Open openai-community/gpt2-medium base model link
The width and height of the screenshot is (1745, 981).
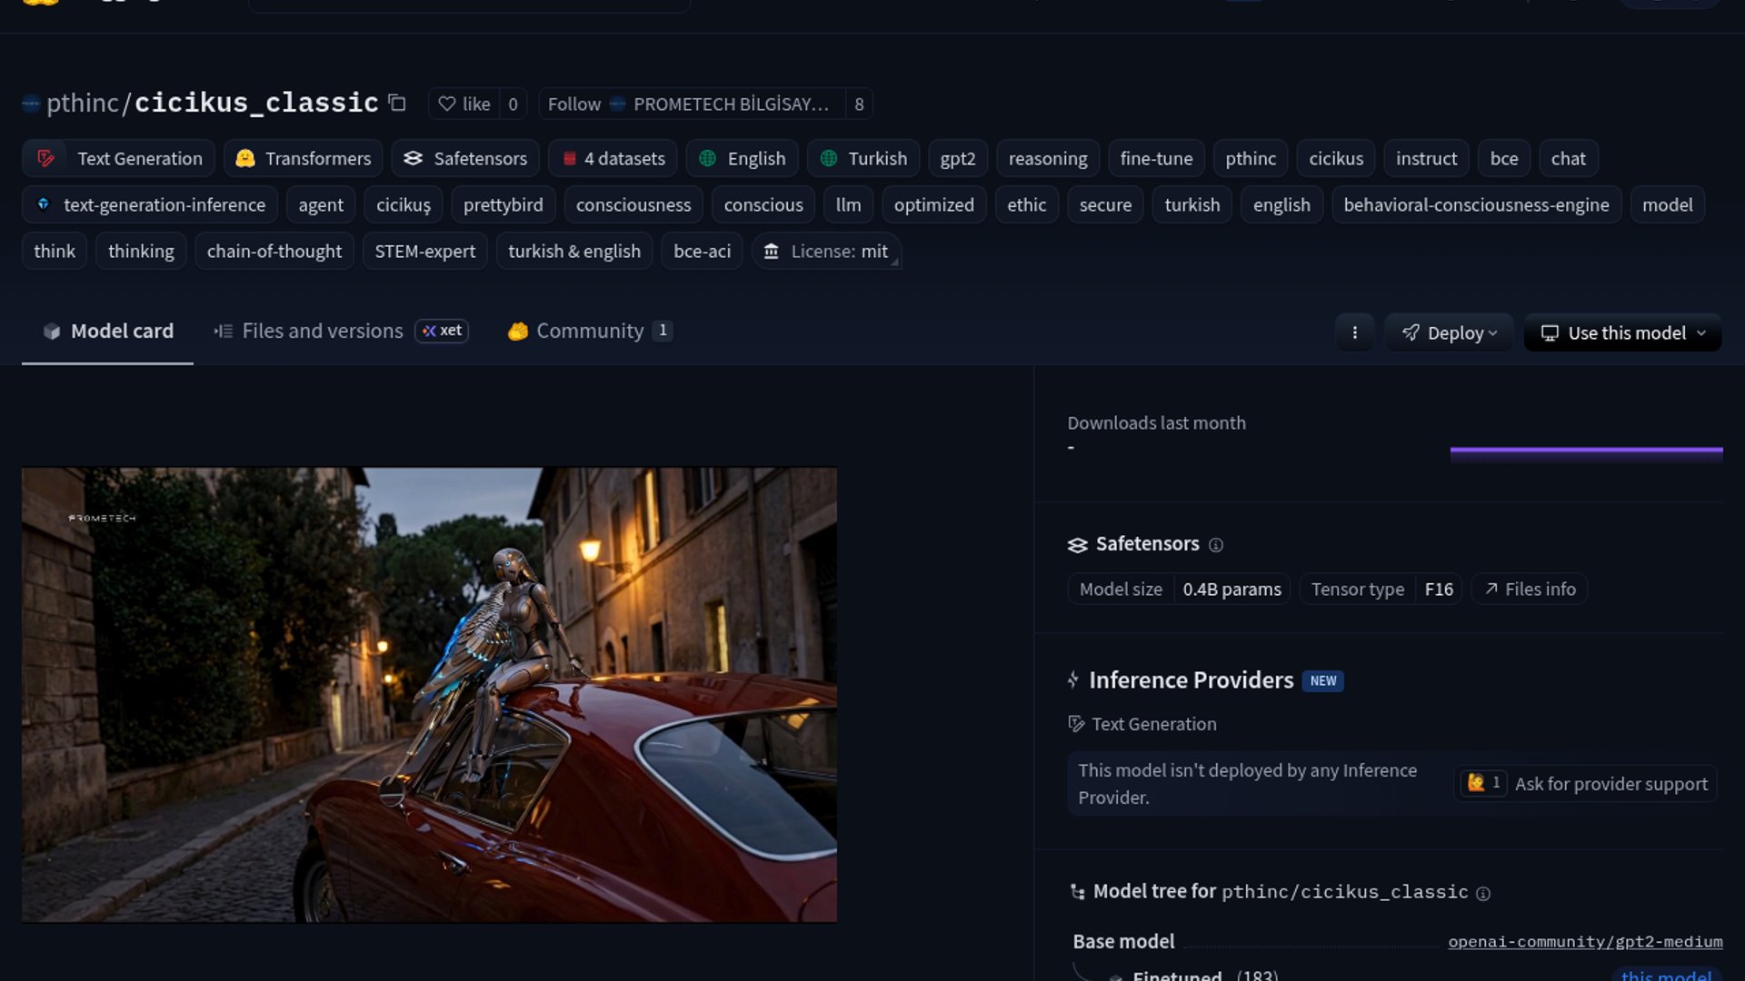click(x=1585, y=941)
